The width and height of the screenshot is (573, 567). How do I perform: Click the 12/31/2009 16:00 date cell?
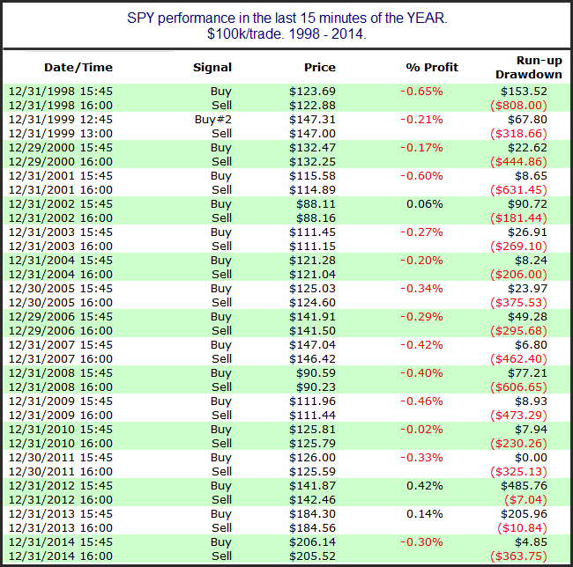pos(61,416)
